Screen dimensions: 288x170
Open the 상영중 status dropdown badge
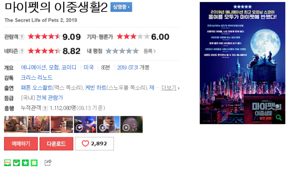click(x=121, y=7)
